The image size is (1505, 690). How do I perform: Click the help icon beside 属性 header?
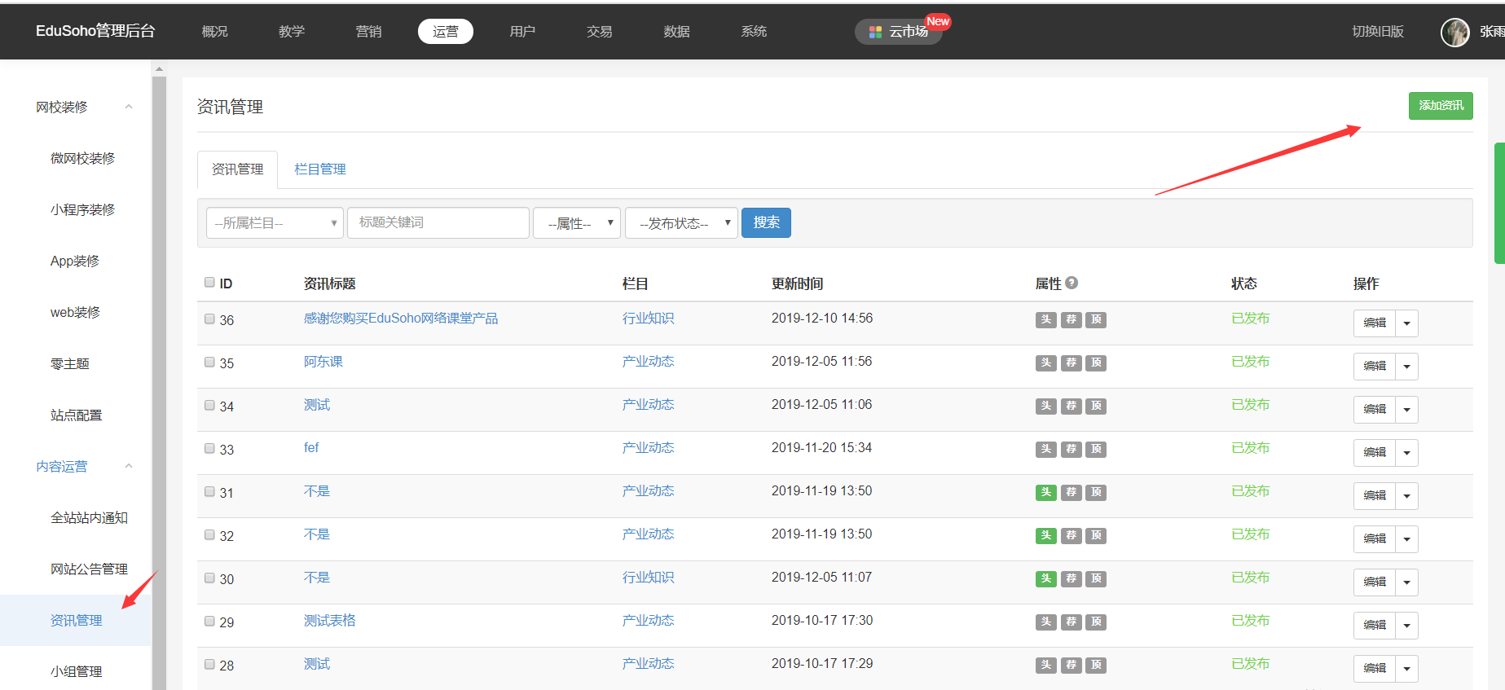click(1072, 283)
